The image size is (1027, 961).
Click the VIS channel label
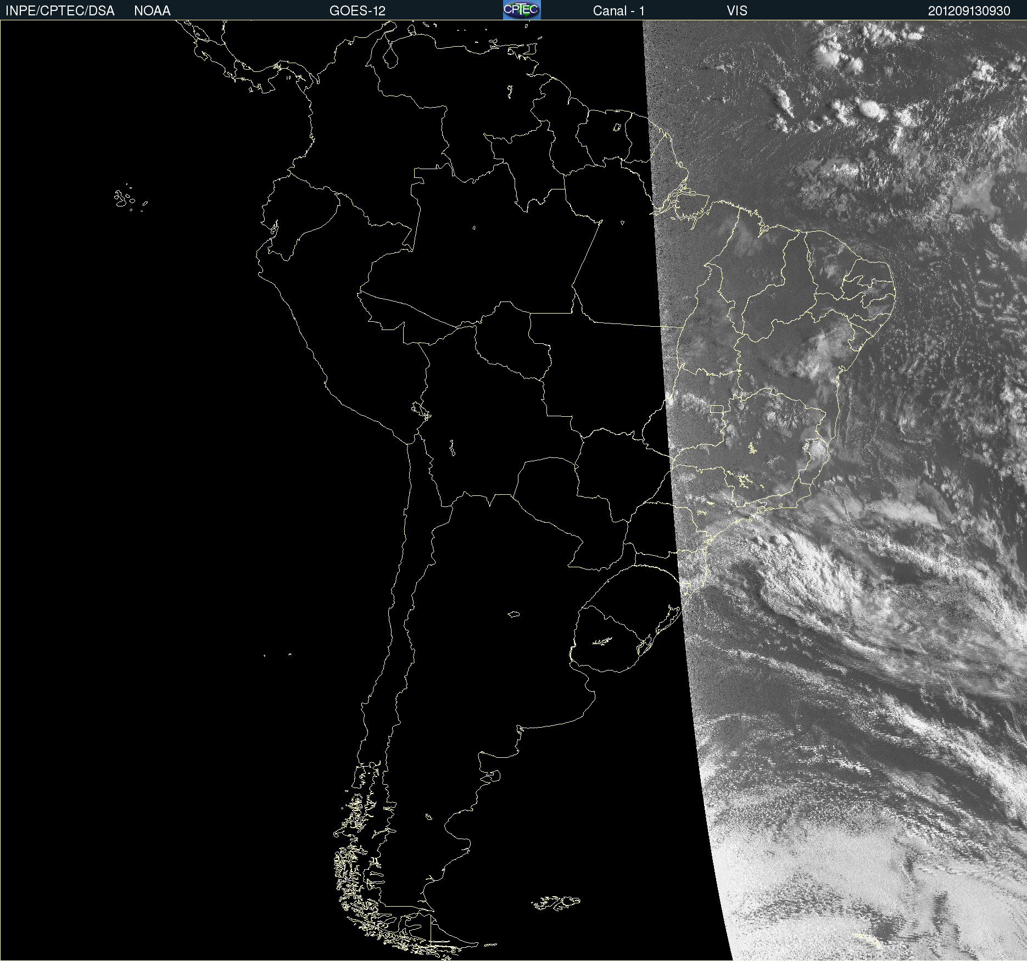click(x=737, y=10)
